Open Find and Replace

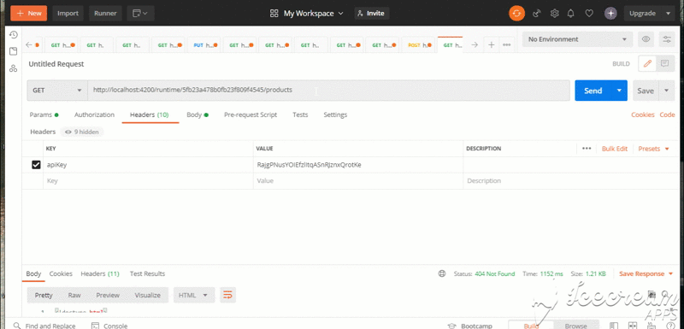(45, 326)
